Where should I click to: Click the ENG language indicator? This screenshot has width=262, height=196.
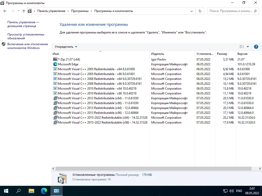click(x=239, y=191)
